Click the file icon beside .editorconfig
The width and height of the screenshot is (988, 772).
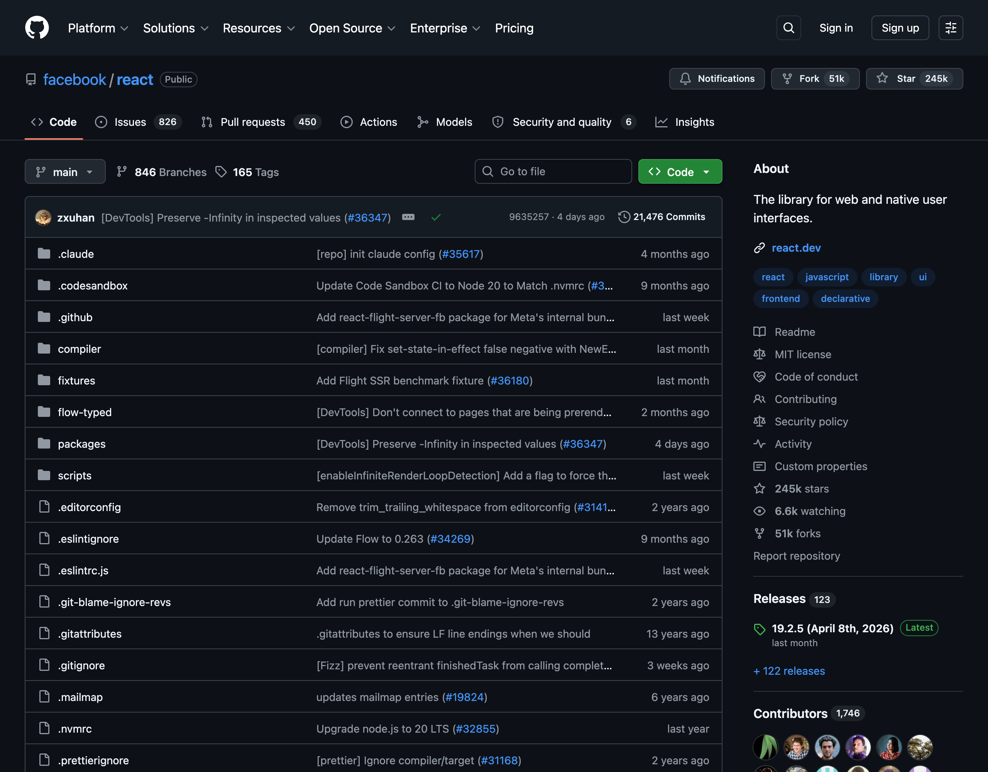click(44, 507)
